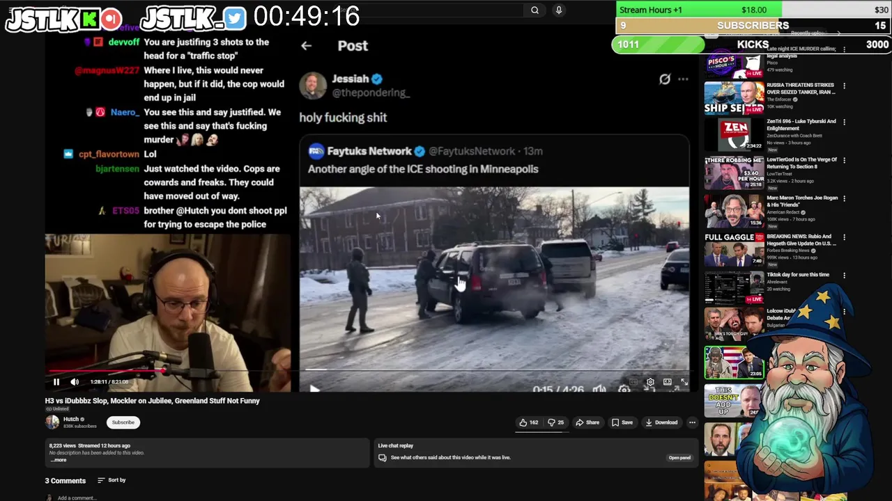The image size is (892, 501).
Task: Open options for LowTierGod video
Action: [844, 161]
